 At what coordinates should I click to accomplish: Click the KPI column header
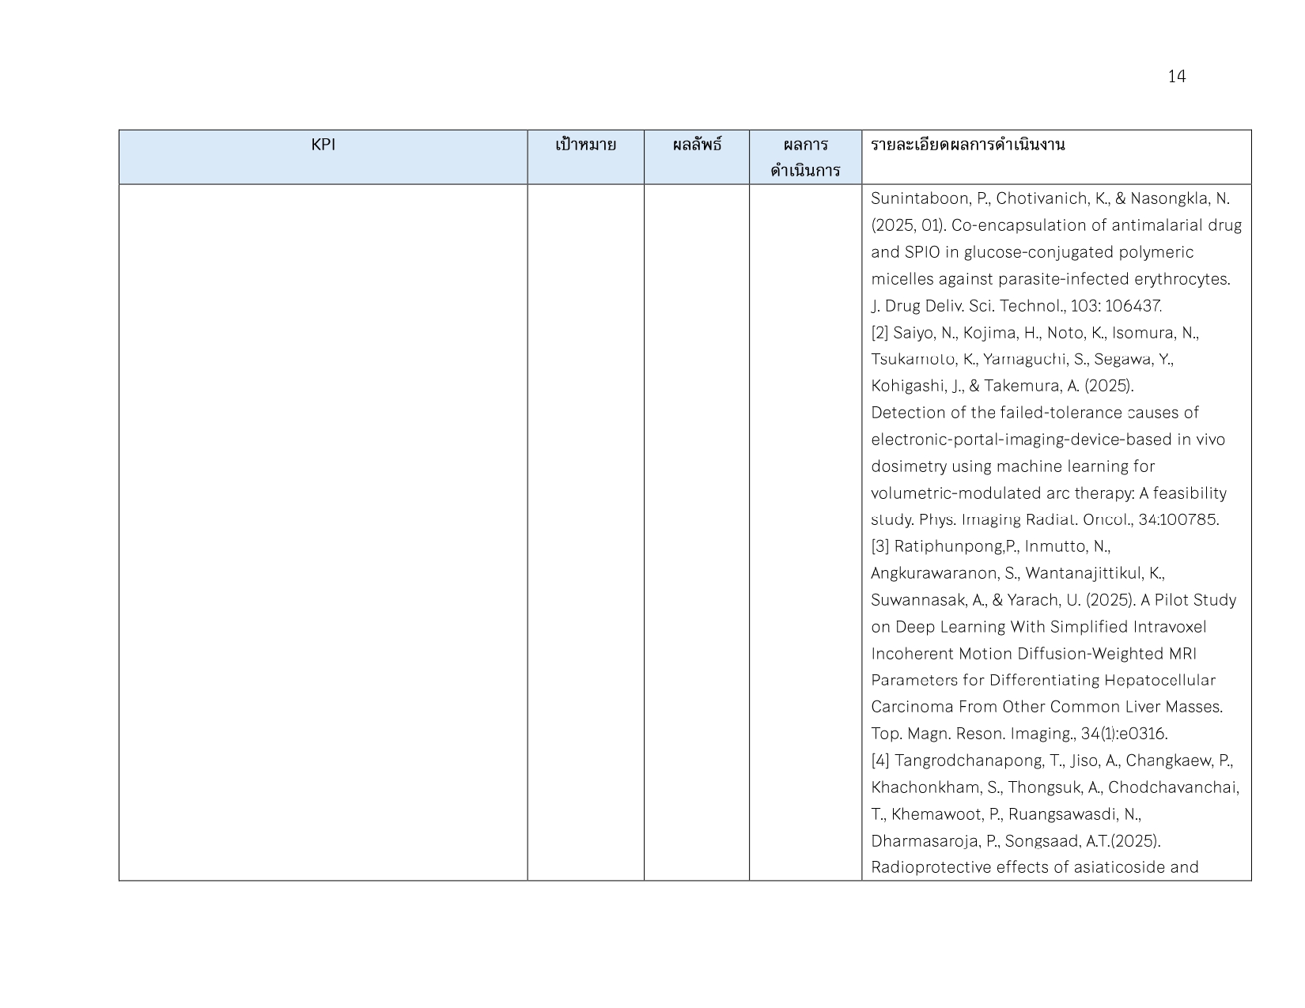click(323, 145)
